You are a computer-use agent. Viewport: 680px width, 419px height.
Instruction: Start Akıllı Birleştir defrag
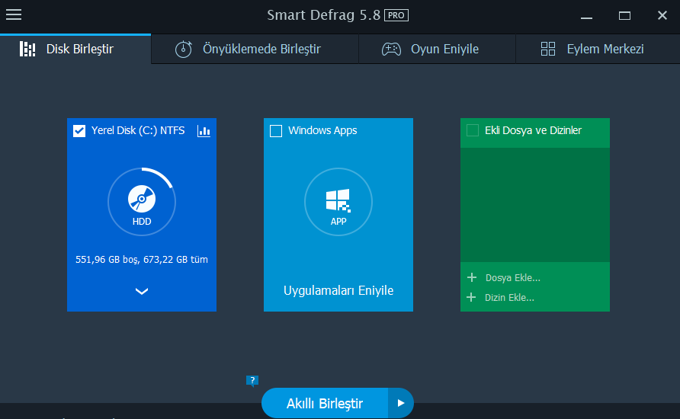[325, 404]
